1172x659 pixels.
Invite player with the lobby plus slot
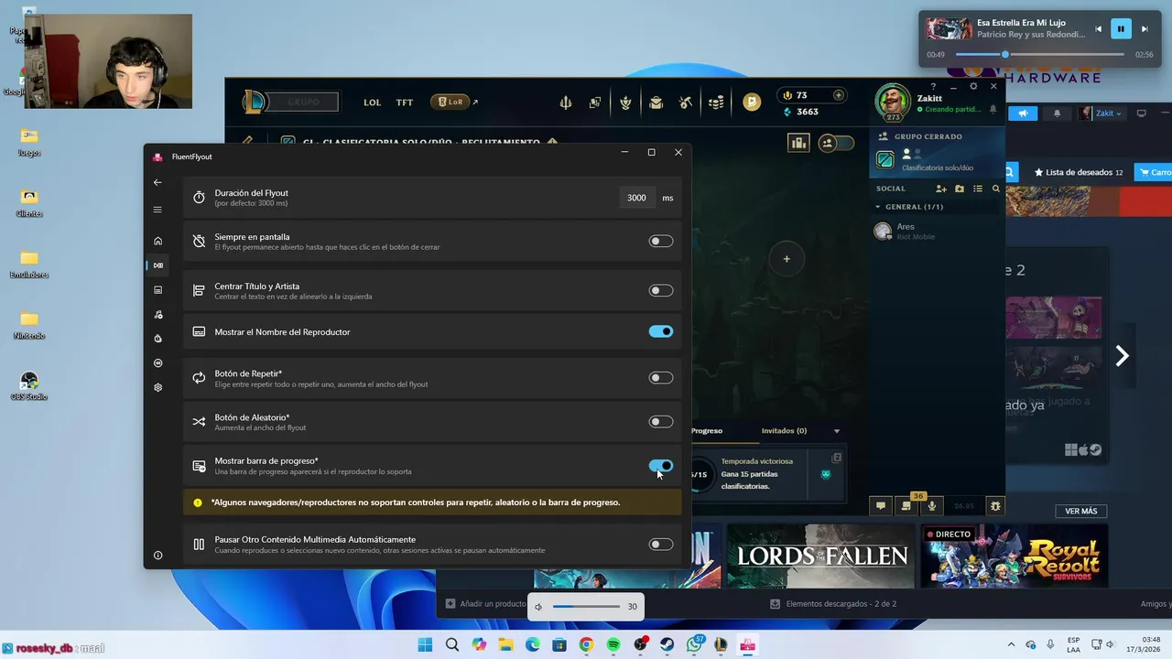(x=787, y=259)
